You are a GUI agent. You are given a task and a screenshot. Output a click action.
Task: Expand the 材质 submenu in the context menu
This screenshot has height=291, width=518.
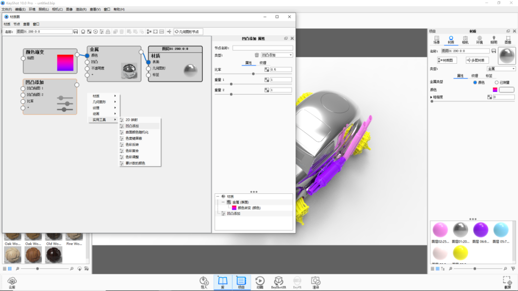pyautogui.click(x=104, y=96)
